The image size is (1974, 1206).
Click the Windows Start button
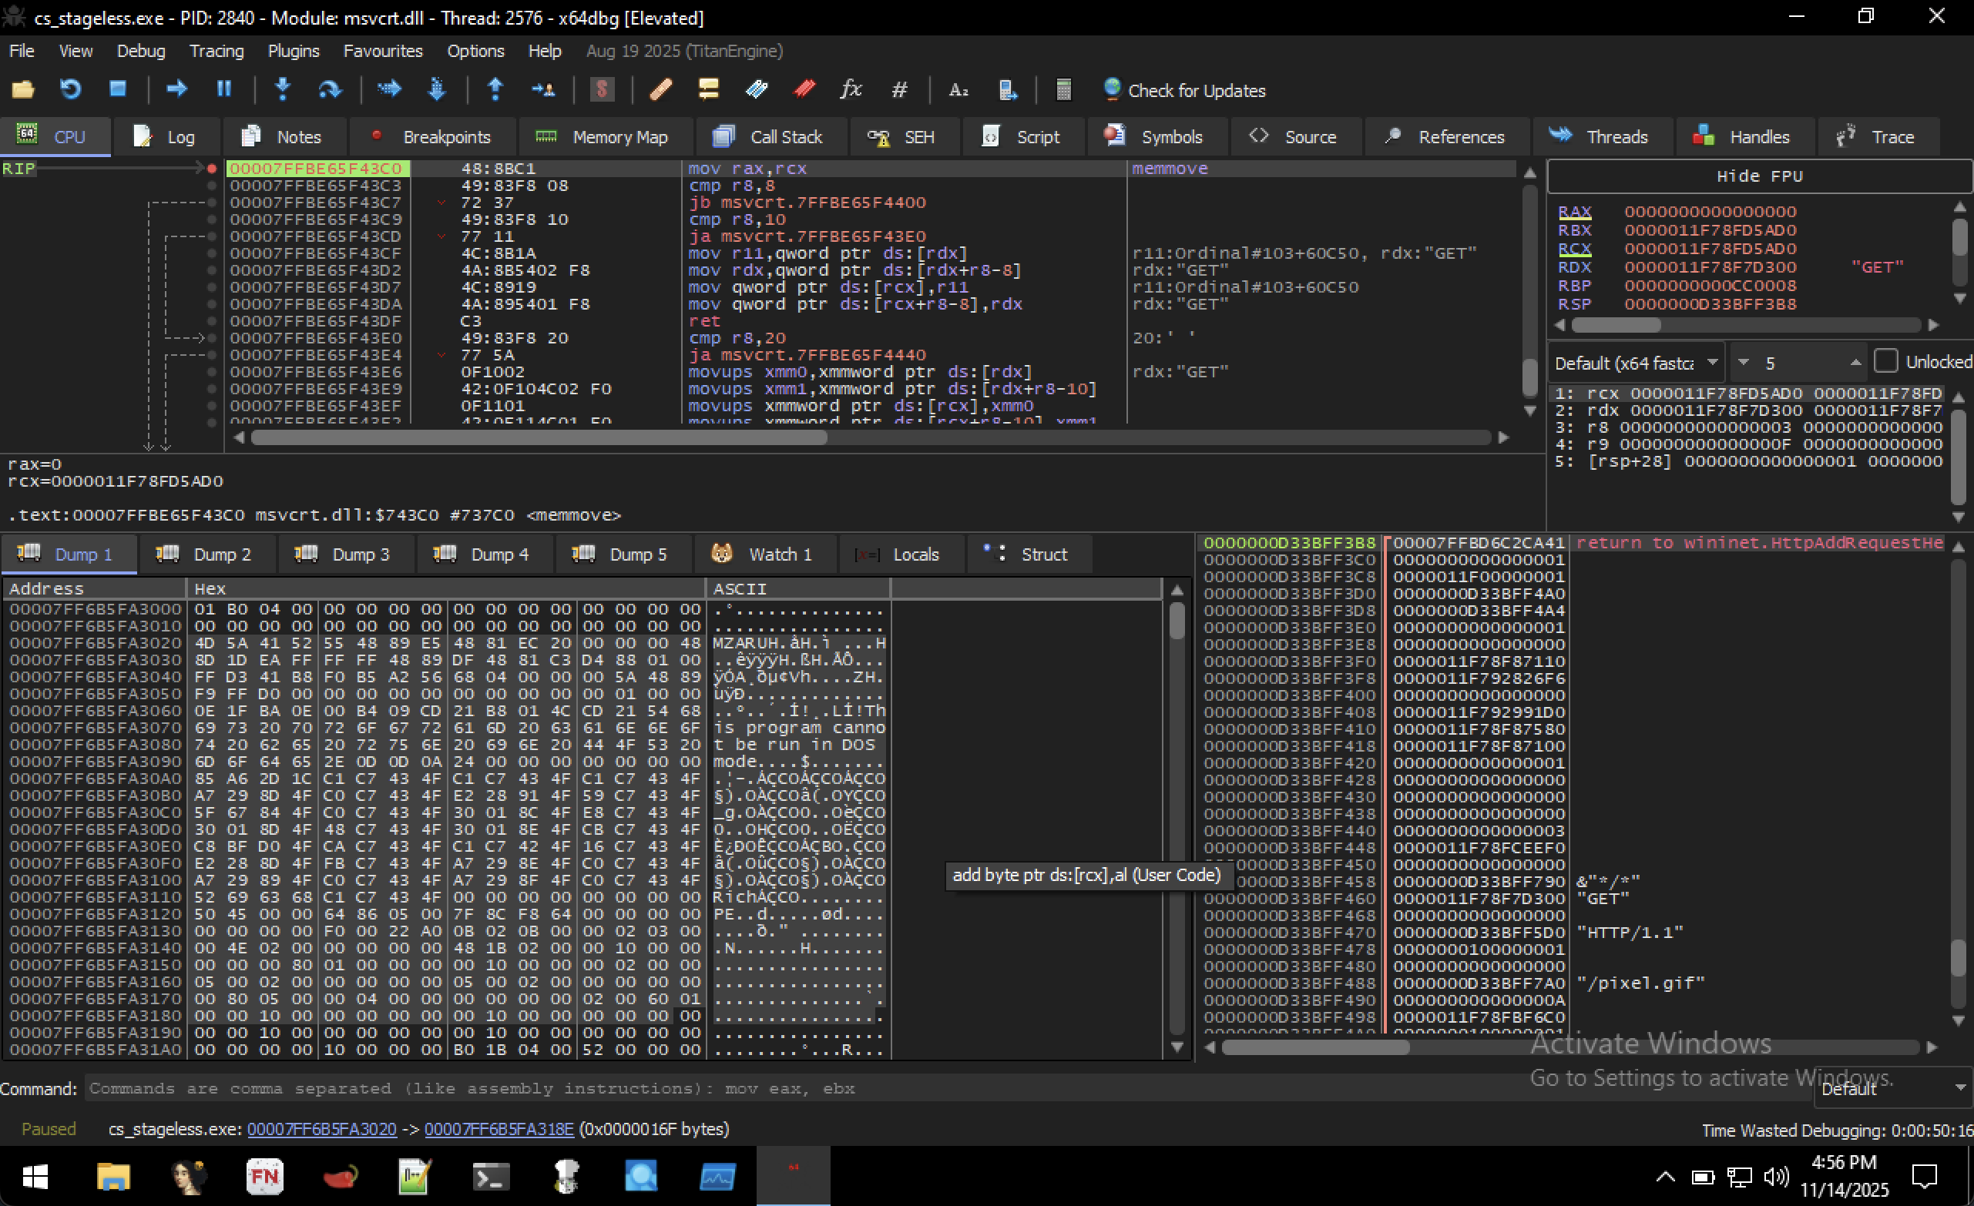coord(36,1177)
